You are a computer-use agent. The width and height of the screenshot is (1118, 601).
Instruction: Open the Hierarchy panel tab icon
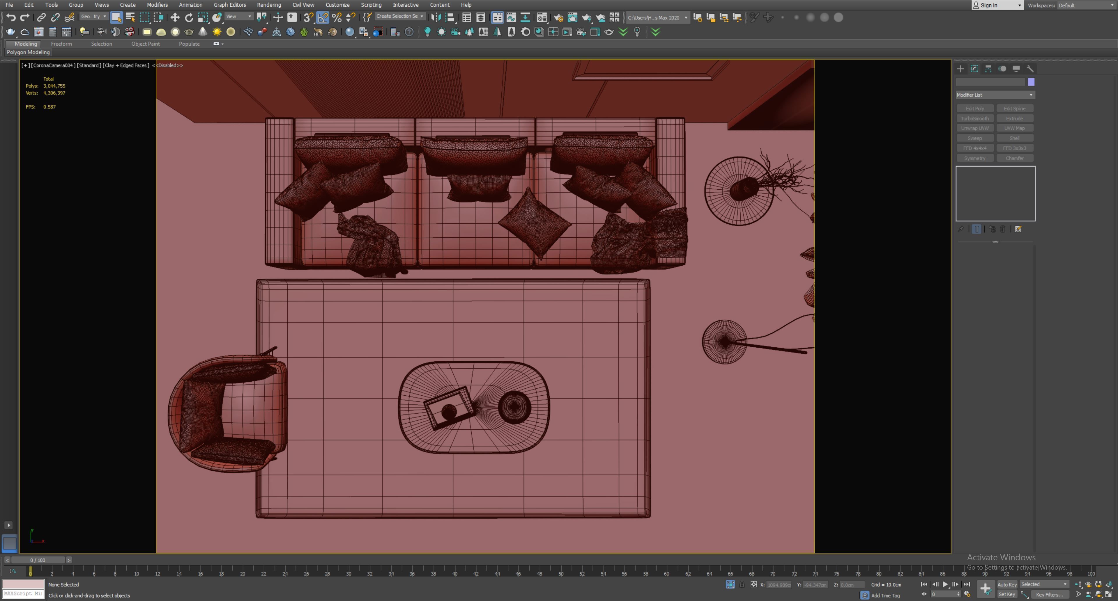988,69
